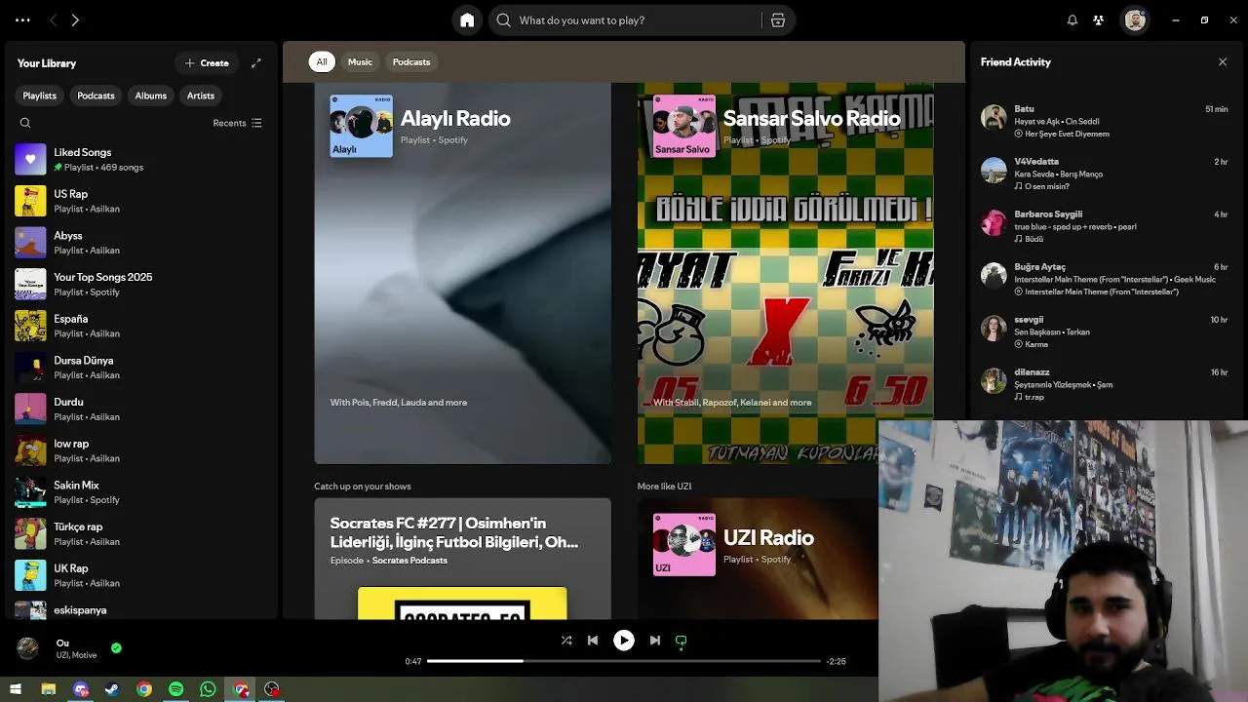Open dilanazz's friend activity entry

coord(1105,384)
